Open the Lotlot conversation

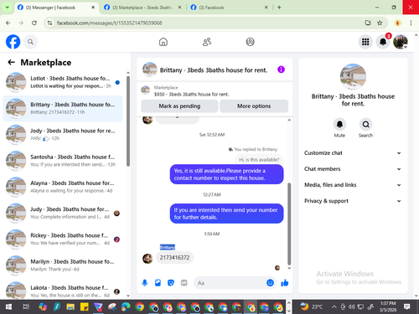[63, 82]
